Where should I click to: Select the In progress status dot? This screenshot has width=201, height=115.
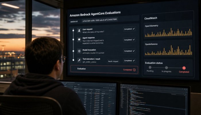tap(166, 68)
